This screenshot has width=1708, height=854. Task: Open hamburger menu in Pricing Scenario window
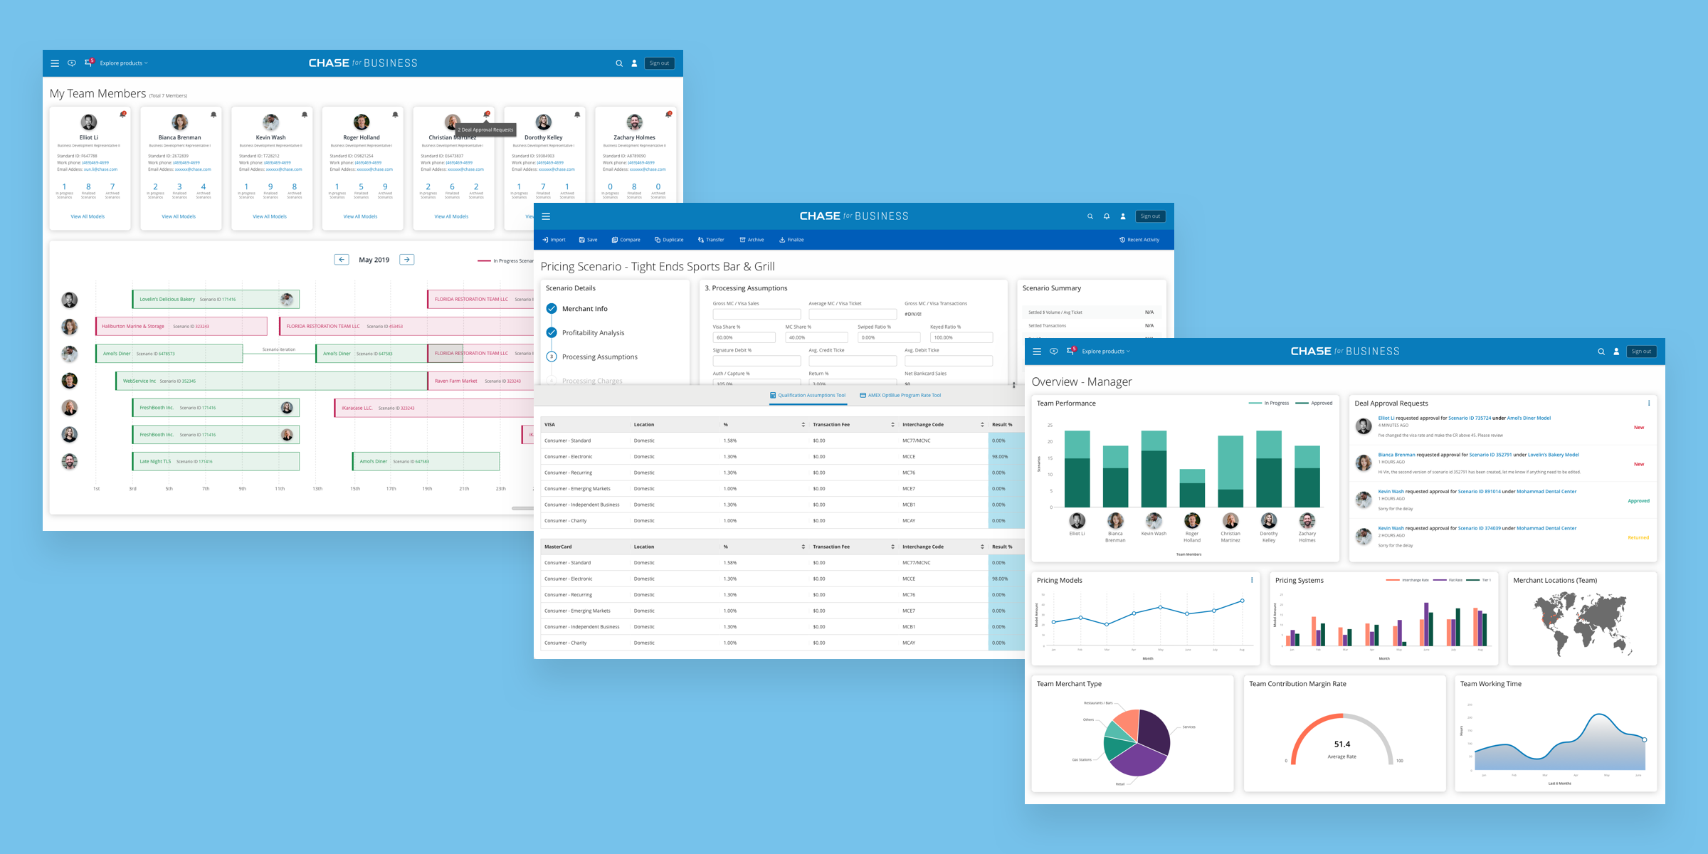click(x=546, y=216)
